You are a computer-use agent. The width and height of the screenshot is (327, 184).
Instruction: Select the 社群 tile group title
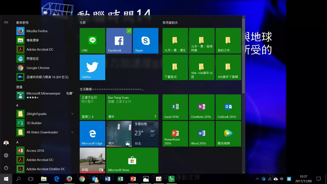click(83, 22)
